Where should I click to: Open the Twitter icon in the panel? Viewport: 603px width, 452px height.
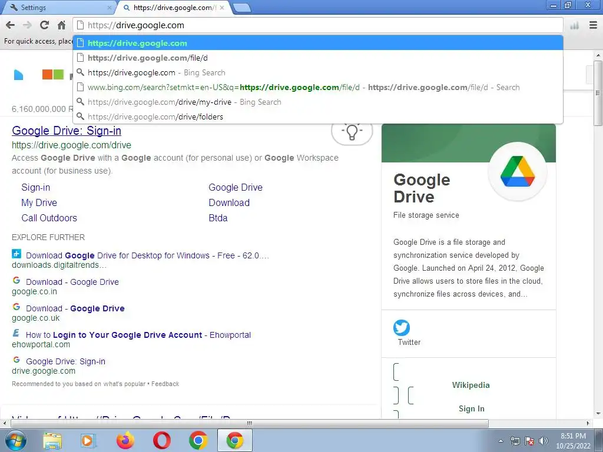click(402, 328)
